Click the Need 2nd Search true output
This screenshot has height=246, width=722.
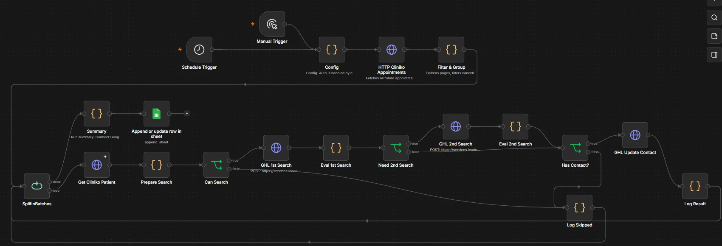[409, 143]
